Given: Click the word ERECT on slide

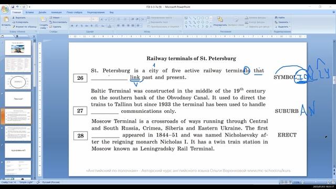Looking at the screenshot, I should click(287, 135).
